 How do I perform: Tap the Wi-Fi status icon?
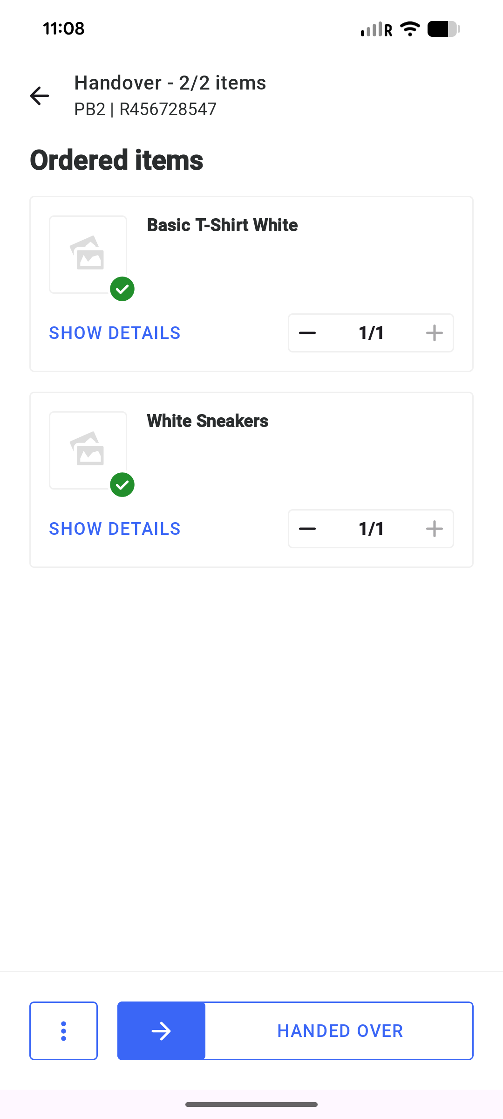pos(410,29)
